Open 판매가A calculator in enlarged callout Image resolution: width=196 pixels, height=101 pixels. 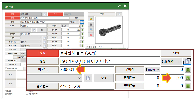188,78
